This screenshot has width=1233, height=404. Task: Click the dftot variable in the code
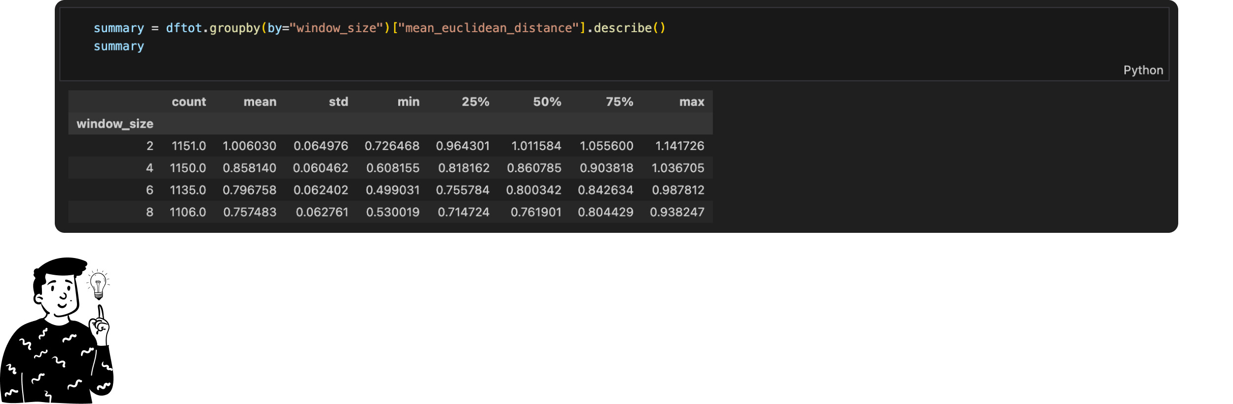tap(184, 28)
